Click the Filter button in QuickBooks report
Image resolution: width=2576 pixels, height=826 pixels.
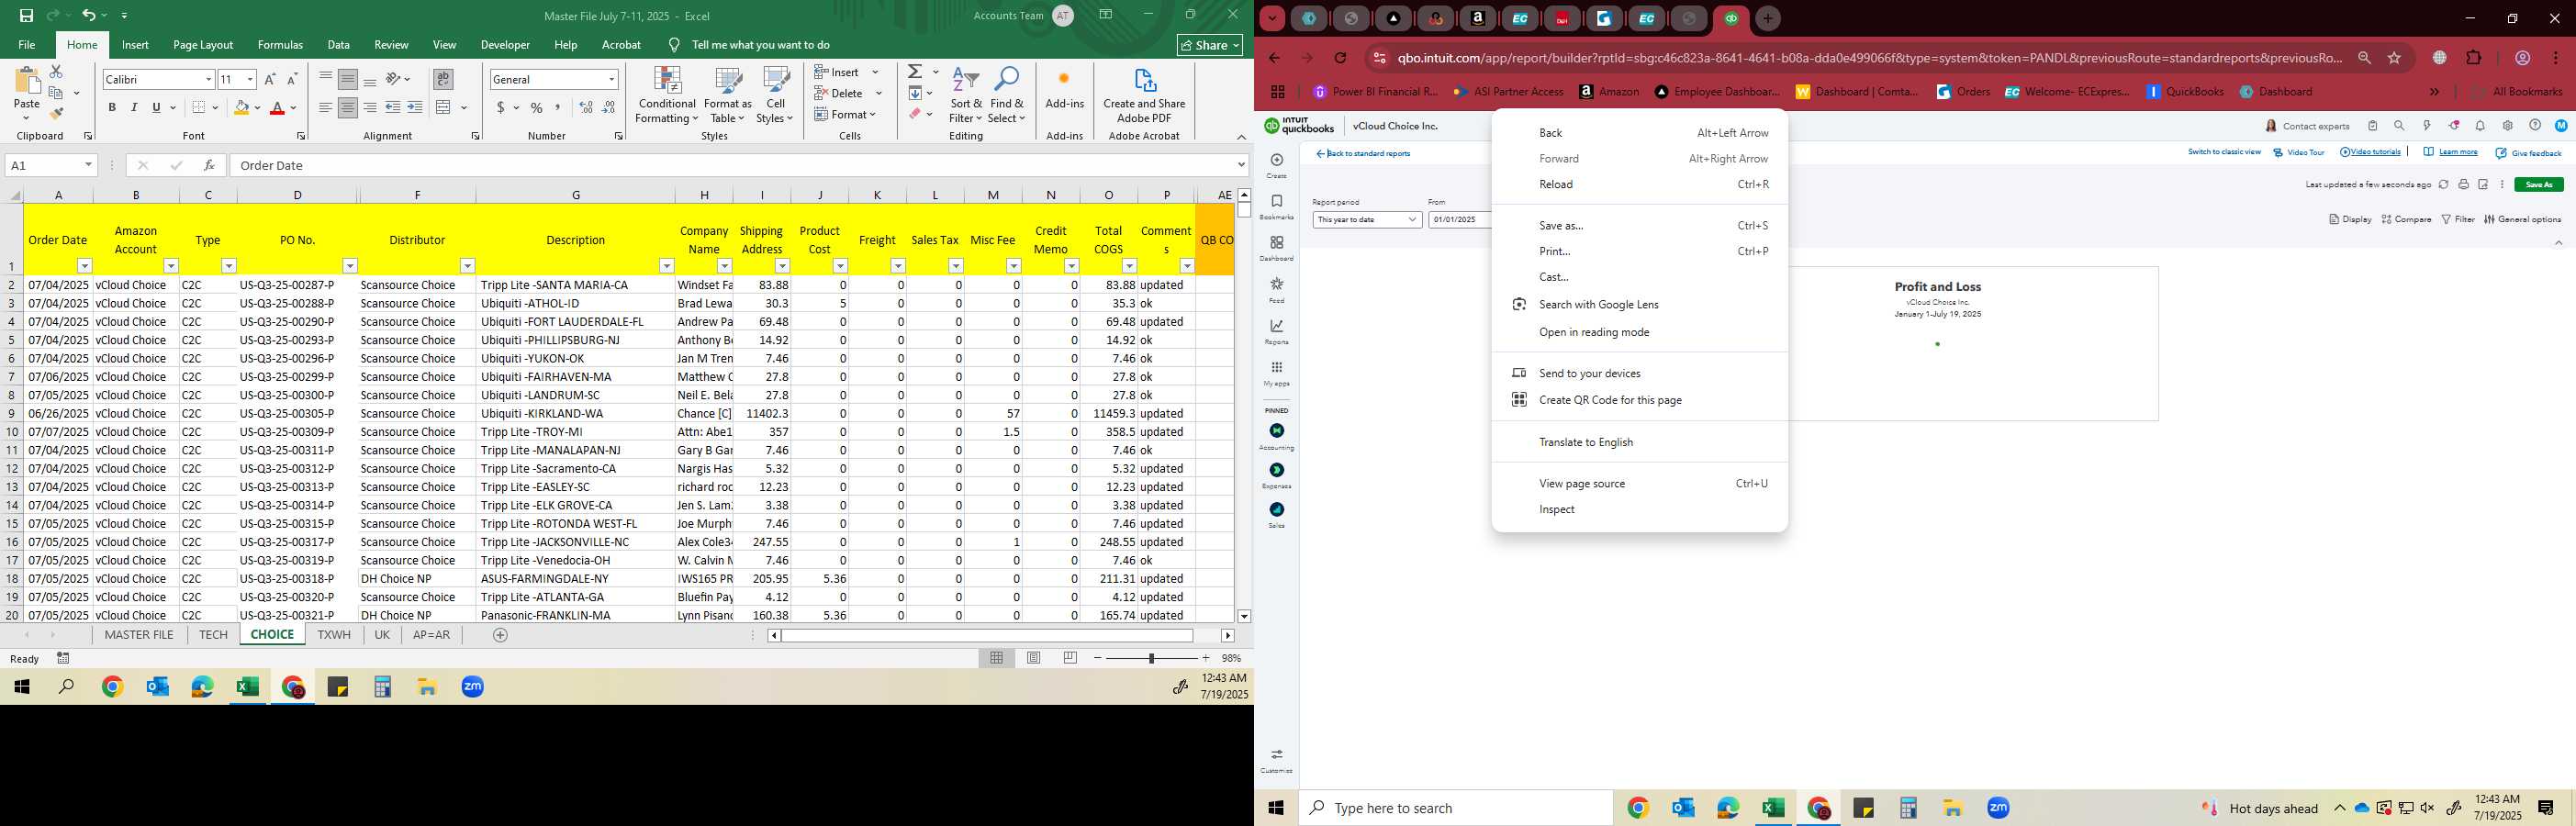tap(2458, 219)
